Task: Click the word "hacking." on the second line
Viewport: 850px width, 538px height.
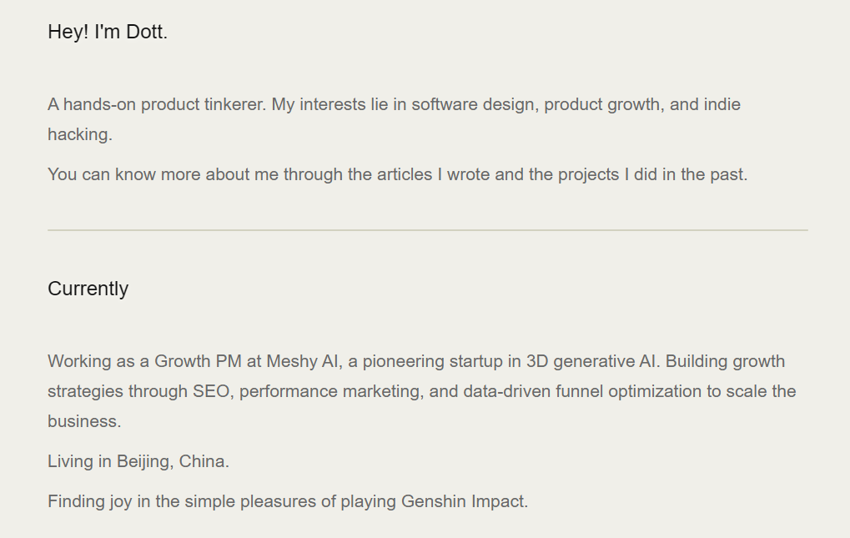Action: 80,134
